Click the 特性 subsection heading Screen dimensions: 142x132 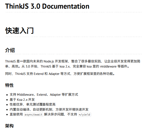pos(9,85)
